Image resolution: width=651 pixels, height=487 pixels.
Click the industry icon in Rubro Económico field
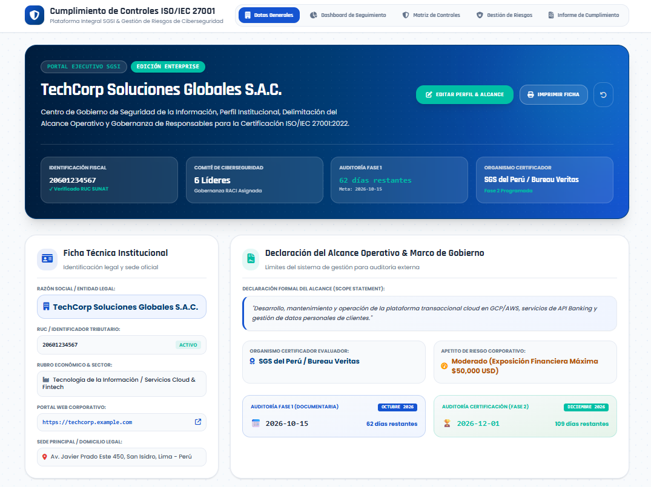tap(45, 379)
